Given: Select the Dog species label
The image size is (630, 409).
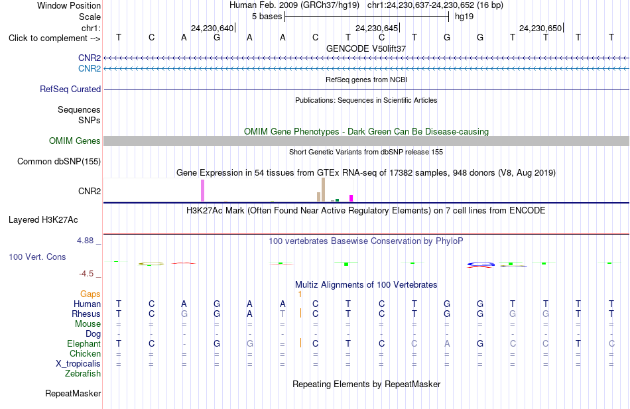Looking at the screenshot, I should (x=93, y=334).
